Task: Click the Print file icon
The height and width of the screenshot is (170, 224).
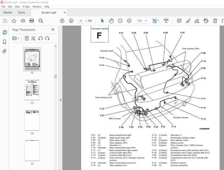Action: pos(31,21)
